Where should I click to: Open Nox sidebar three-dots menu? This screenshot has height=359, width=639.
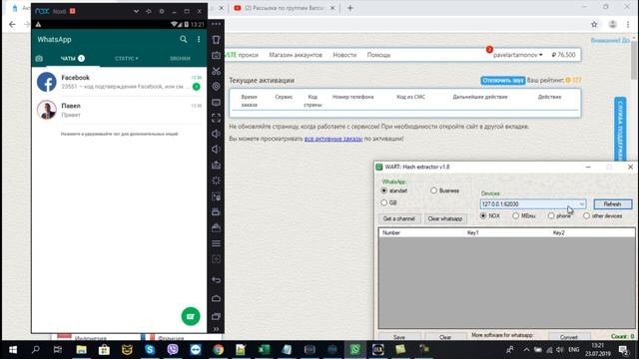pos(216,24)
